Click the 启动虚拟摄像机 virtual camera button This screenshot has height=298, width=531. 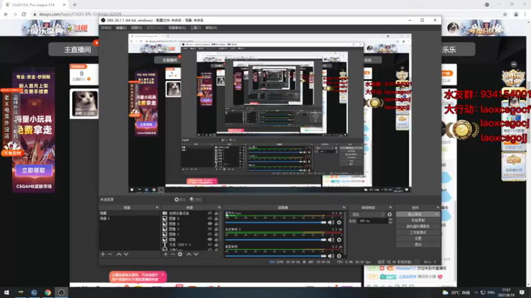coord(418,226)
